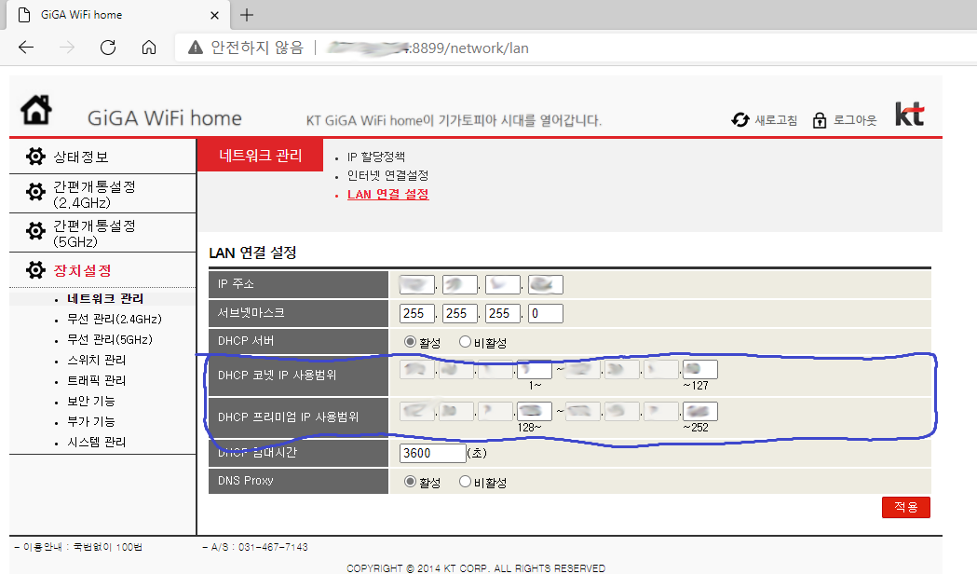Click first 서브넷마스크 field with 255

coord(417,313)
